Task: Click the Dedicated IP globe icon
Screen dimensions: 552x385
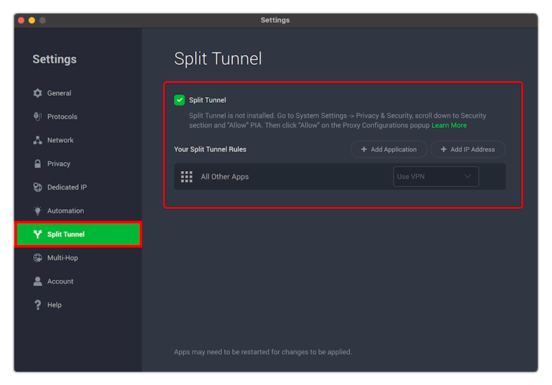Action: (37, 187)
